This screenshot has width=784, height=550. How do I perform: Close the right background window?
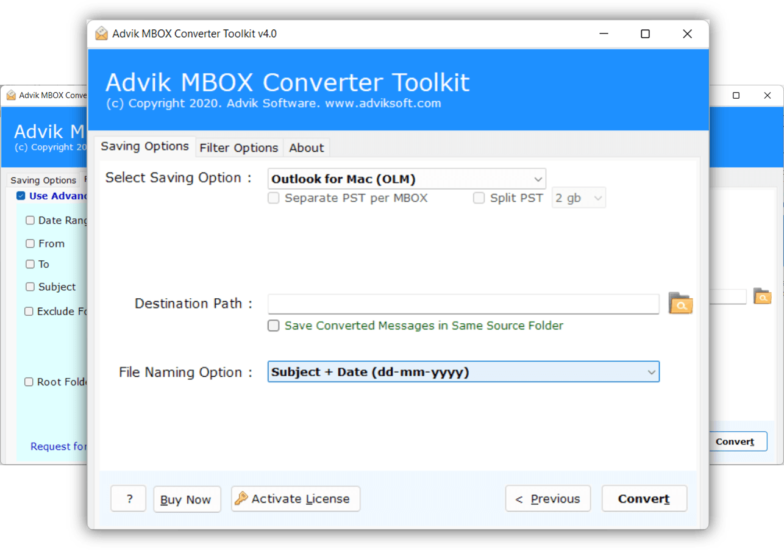[x=768, y=96]
